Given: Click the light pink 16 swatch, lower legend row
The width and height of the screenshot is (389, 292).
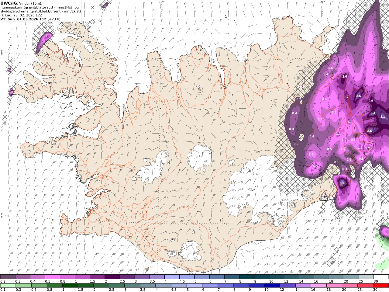Looking at the screenshot, I should [x=319, y=286].
